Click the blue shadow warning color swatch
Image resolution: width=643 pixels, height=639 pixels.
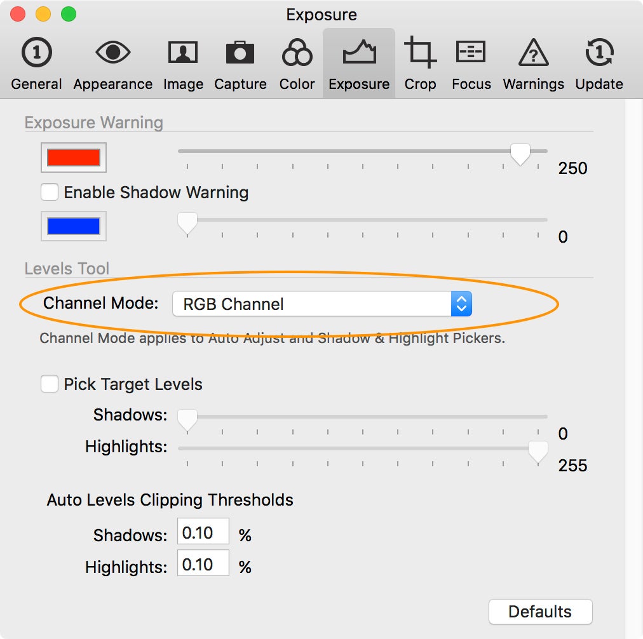click(74, 226)
